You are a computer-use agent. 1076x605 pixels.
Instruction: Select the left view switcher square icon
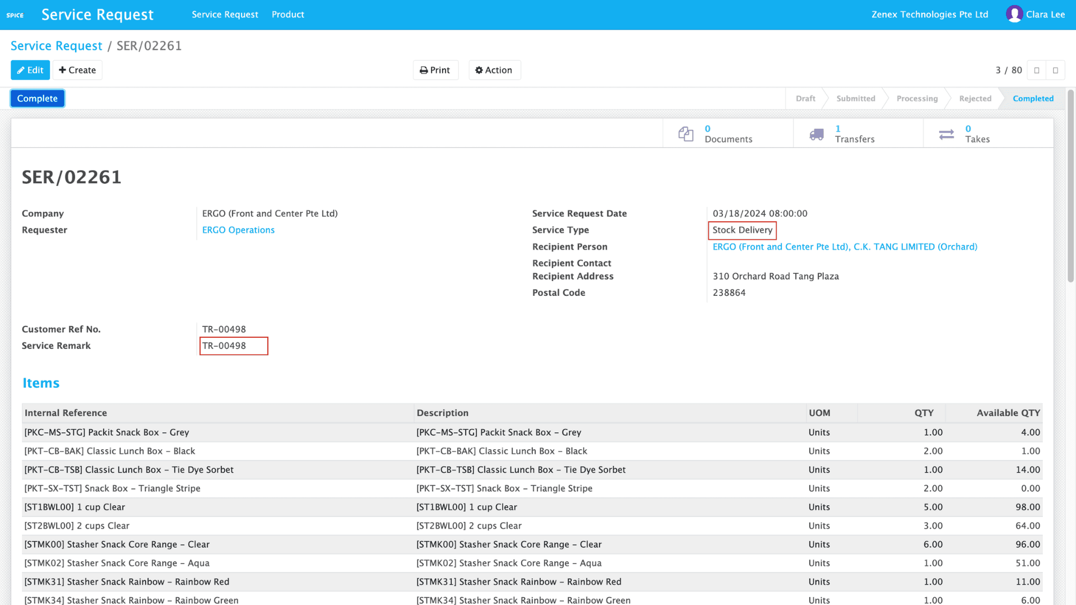pyautogui.click(x=1036, y=69)
